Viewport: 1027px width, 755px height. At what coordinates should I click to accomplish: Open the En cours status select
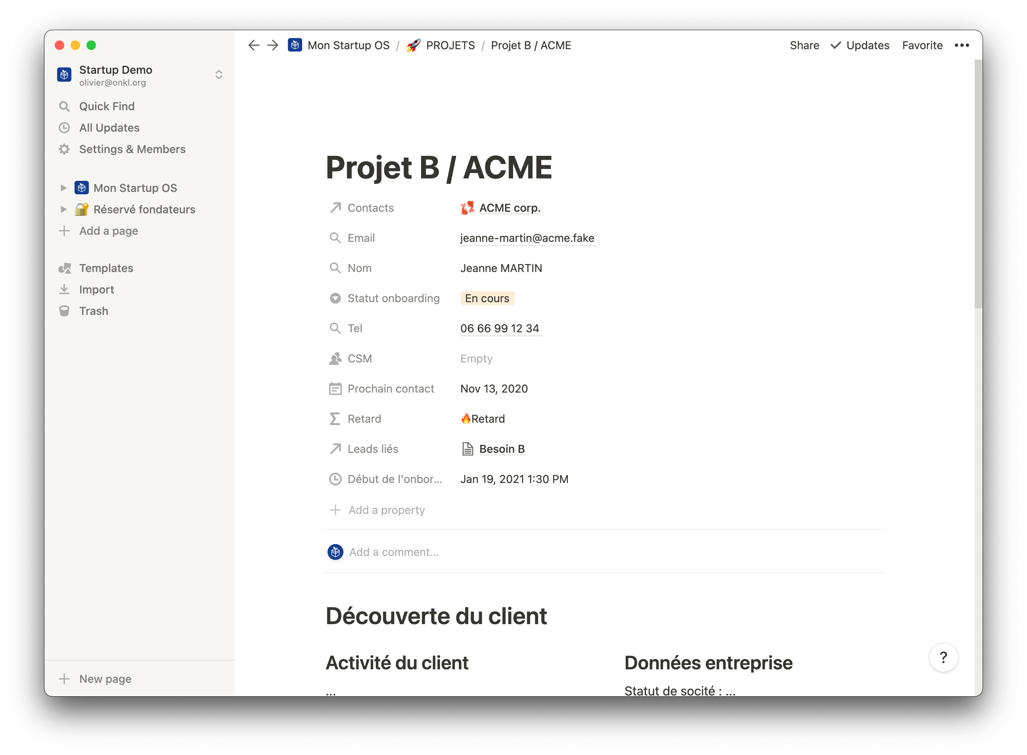pyautogui.click(x=487, y=299)
